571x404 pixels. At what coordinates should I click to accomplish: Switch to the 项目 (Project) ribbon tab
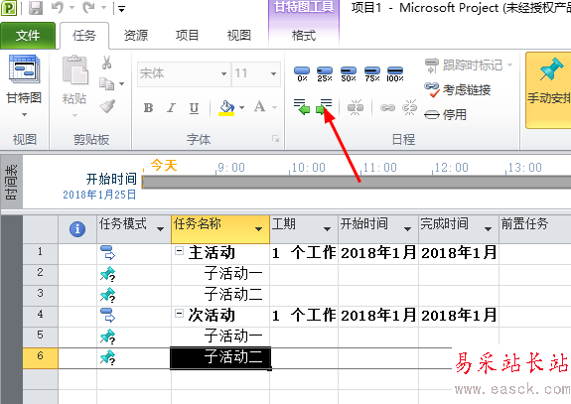click(x=187, y=36)
